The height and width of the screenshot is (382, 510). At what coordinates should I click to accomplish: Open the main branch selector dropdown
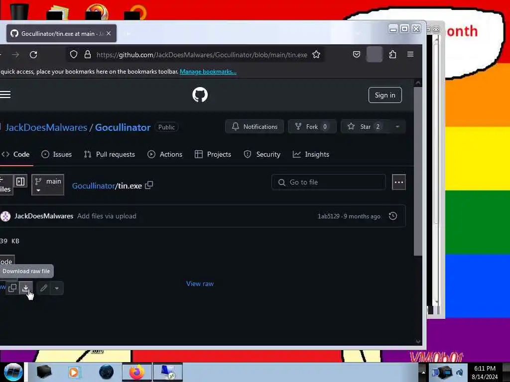pyautogui.click(x=48, y=185)
